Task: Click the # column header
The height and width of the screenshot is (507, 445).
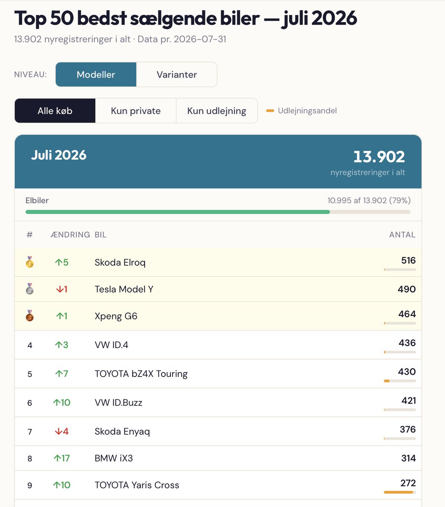Action: [x=30, y=234]
